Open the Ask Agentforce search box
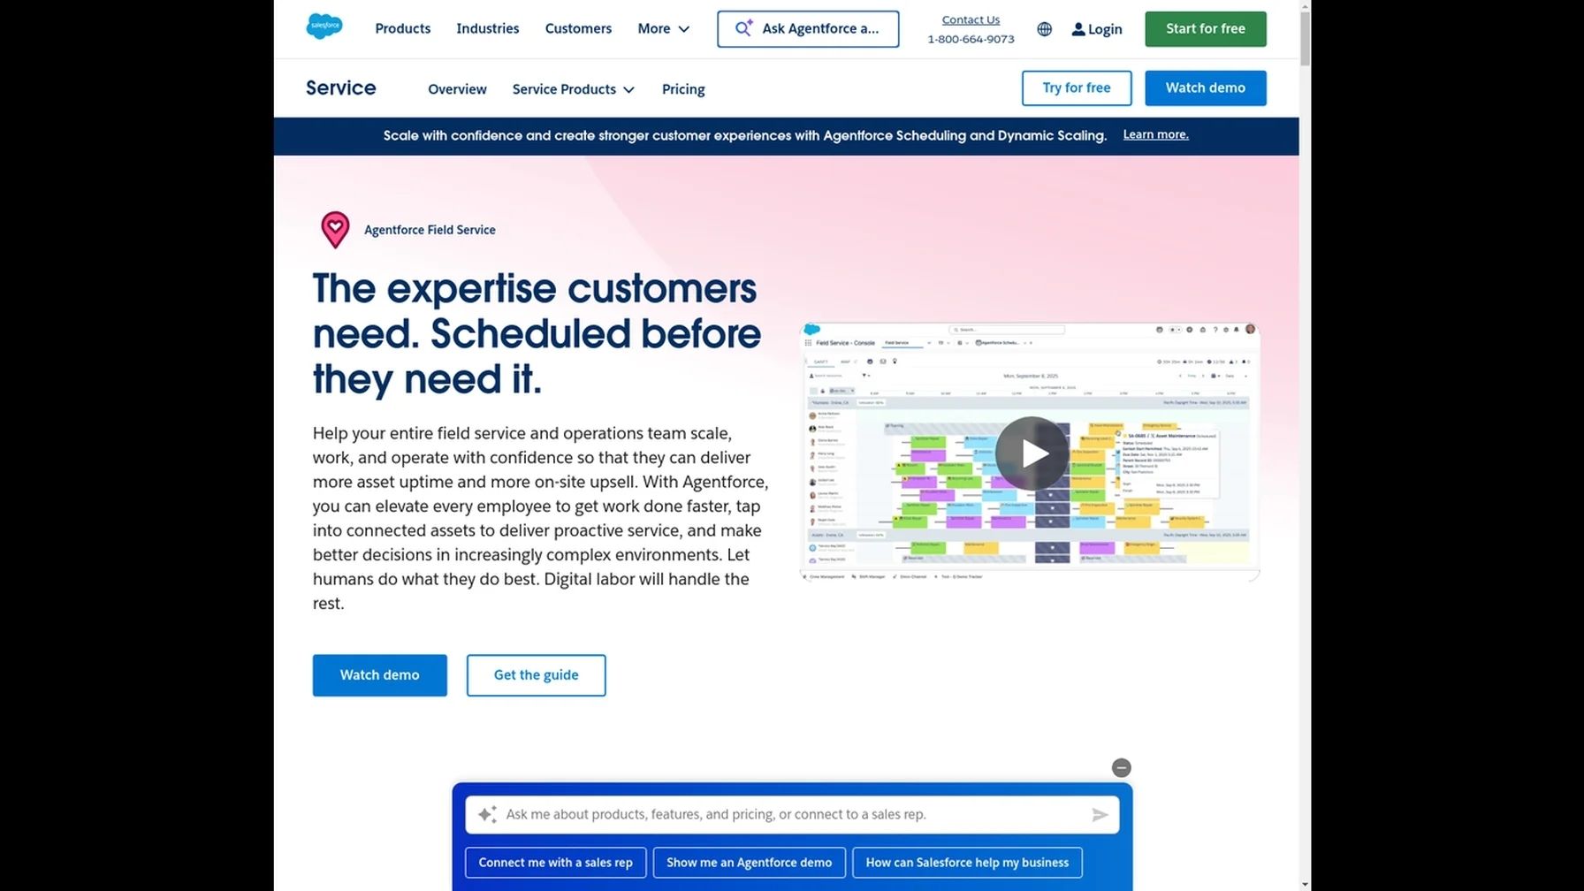 [807, 28]
